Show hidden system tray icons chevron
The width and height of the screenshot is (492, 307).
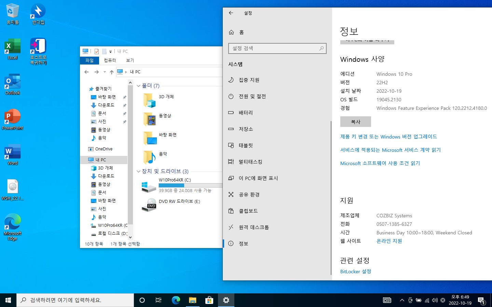402,300
